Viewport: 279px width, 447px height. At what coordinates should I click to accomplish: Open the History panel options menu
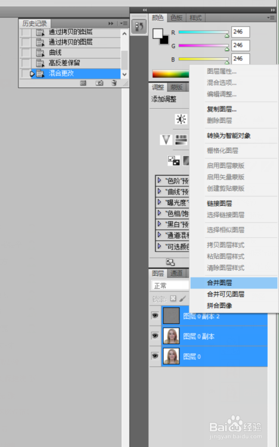click(x=124, y=23)
